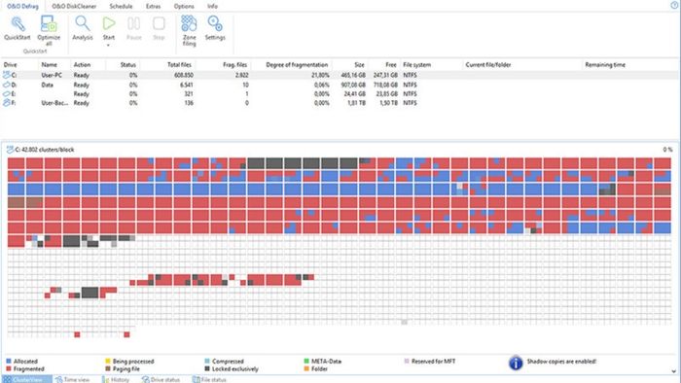Click the cluster map drive icon beside C: 42.802
The image size is (681, 383).
pyautogui.click(x=10, y=150)
